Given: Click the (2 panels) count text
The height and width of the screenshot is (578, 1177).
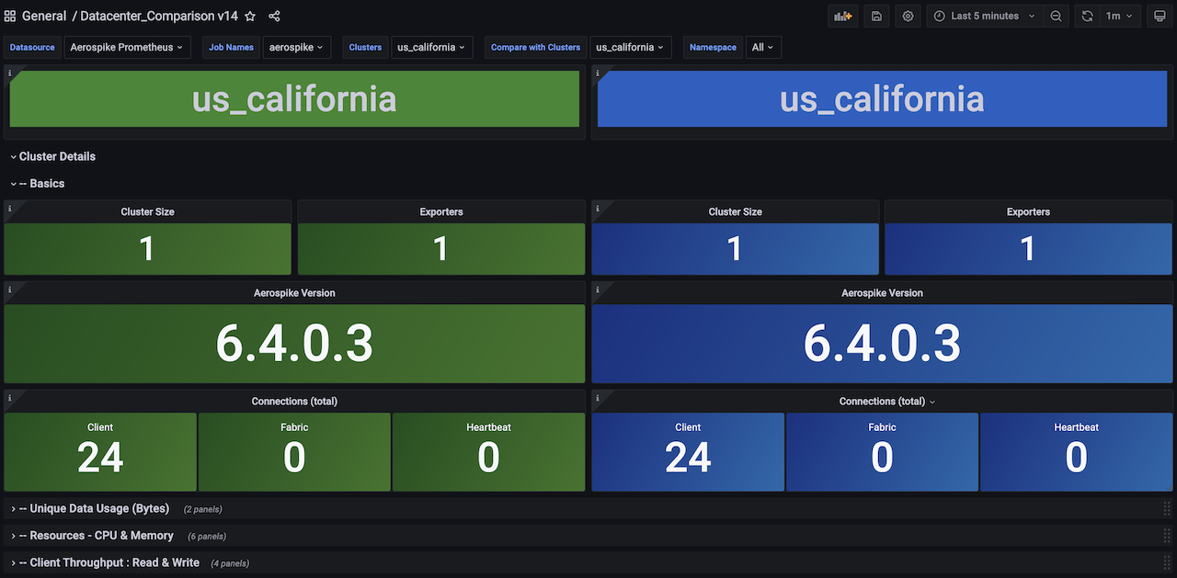Looking at the screenshot, I should point(202,509).
